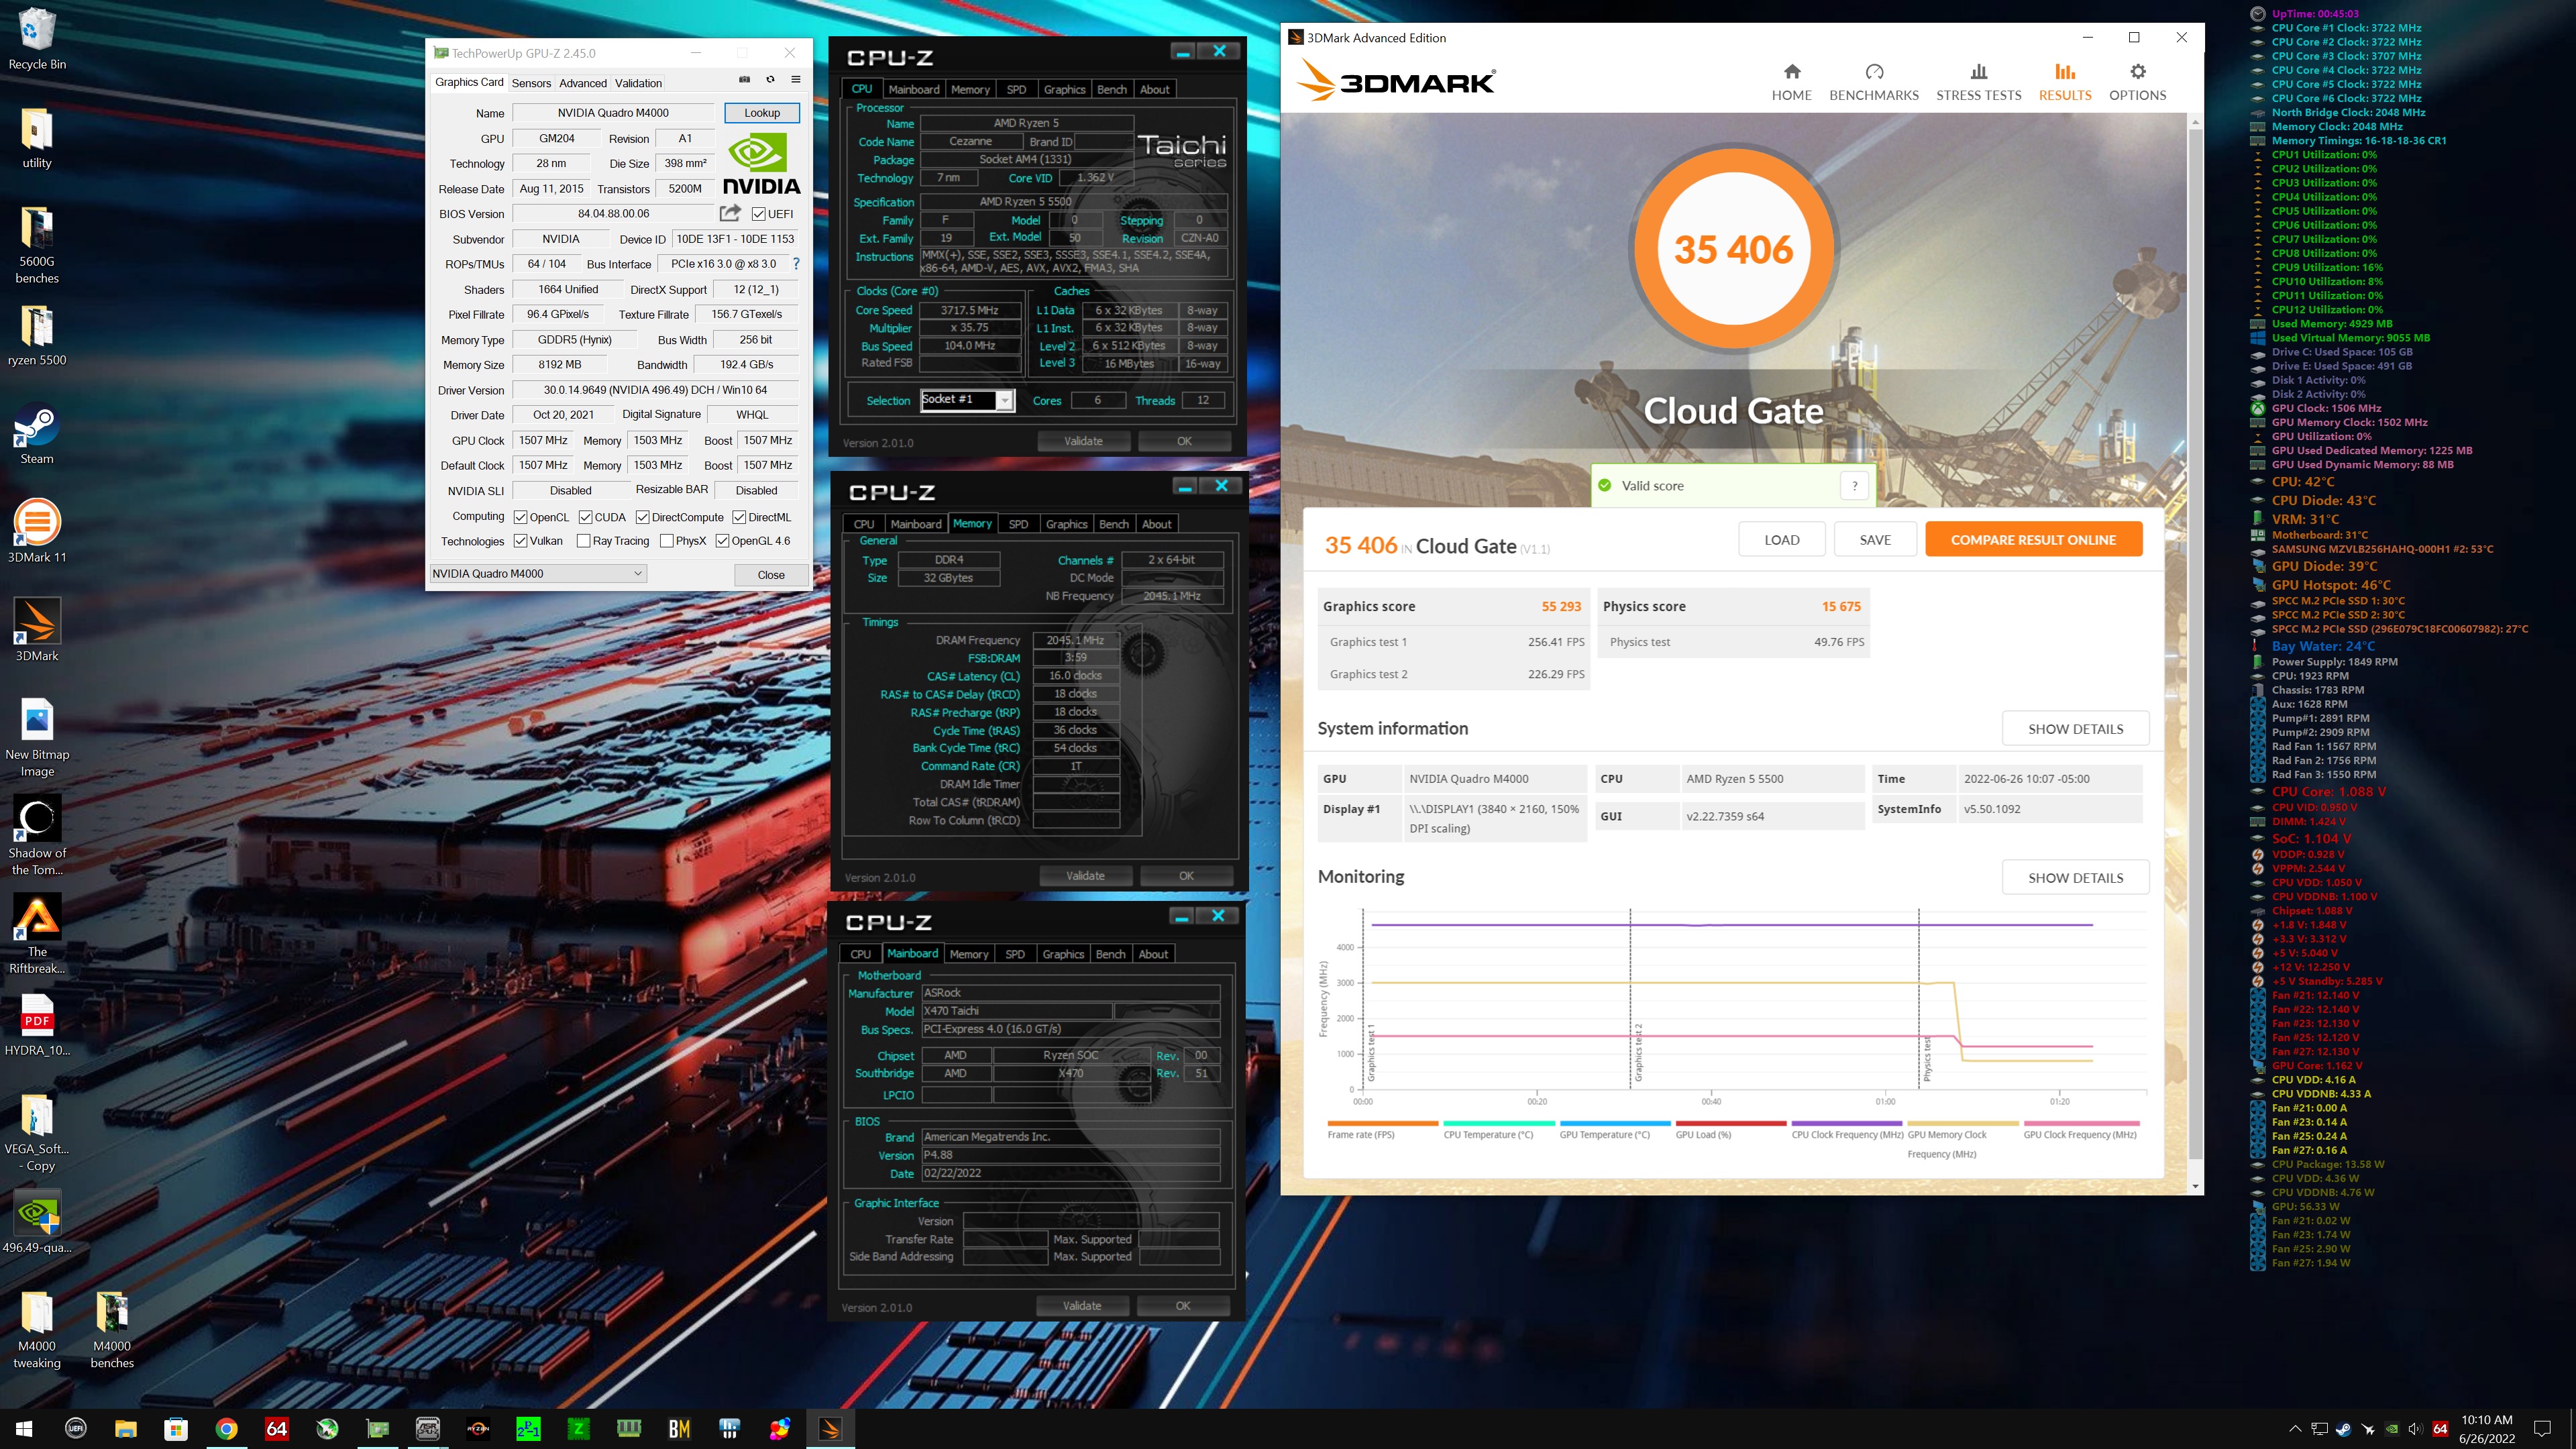Open the Recycle Bin desktop icon
The image size is (2576, 1449).
point(37,39)
